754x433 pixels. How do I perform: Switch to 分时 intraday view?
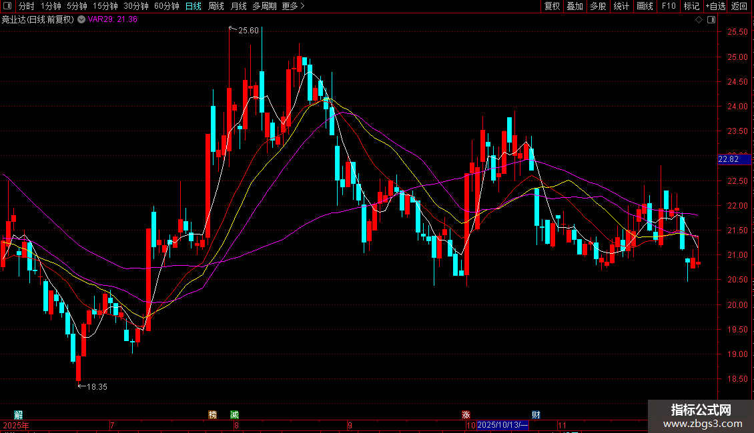pyautogui.click(x=27, y=6)
